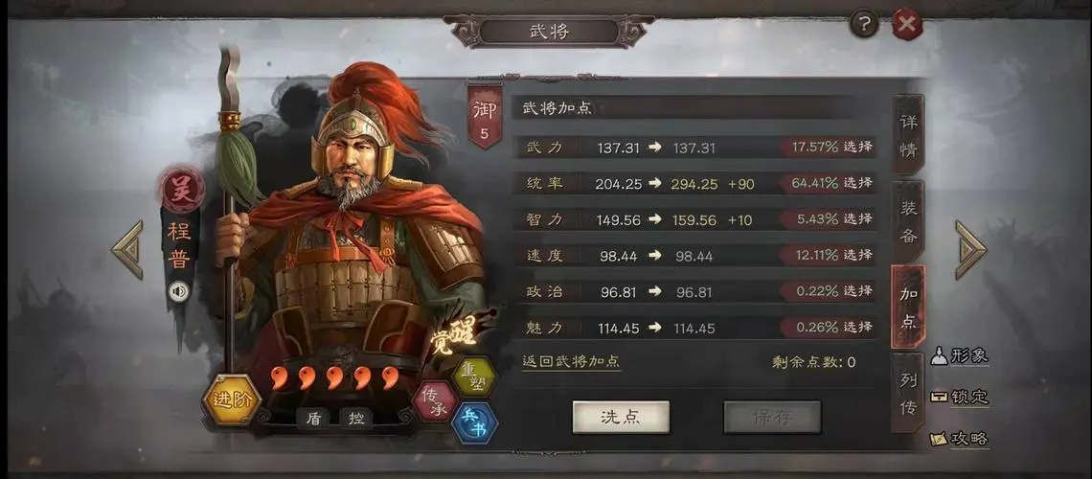Click the 重塑 reshape hexagon icon
1092x479 pixels.
(474, 376)
